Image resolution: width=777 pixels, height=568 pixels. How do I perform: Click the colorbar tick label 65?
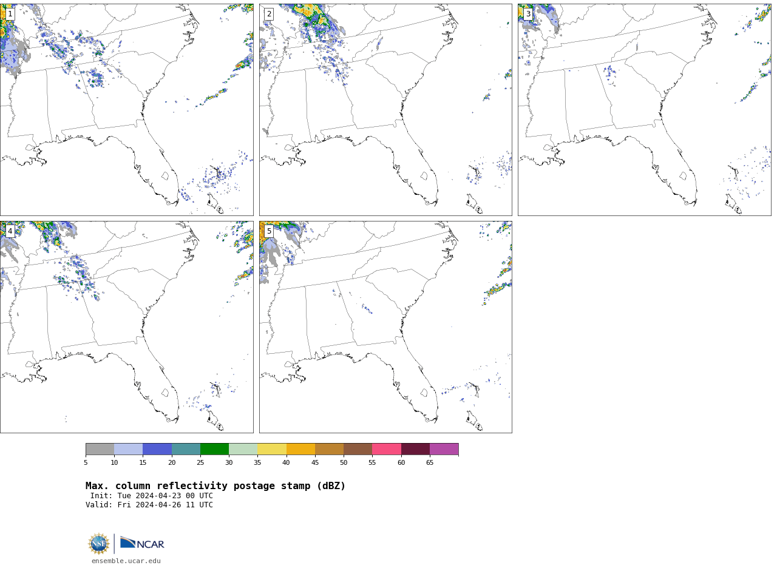(430, 463)
